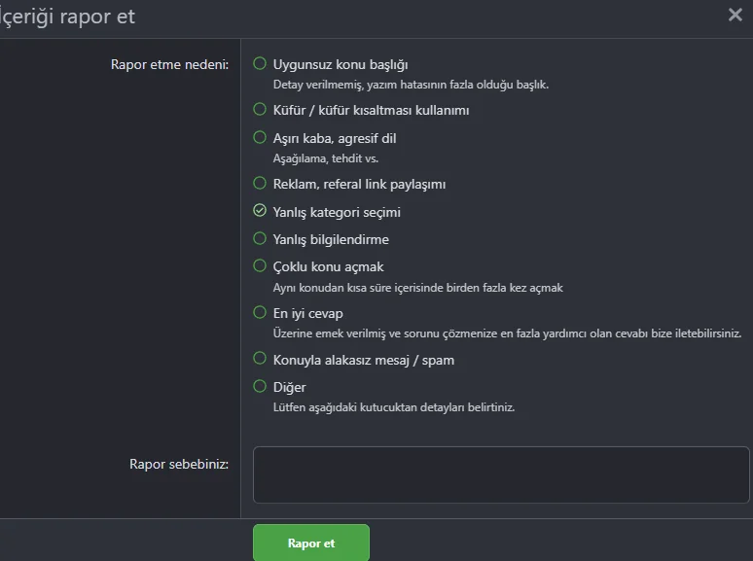Viewport: 753px width, 561px height.
Task: Select the 'Uygunsuz konu başlığı' radio option
Action: [x=260, y=64]
